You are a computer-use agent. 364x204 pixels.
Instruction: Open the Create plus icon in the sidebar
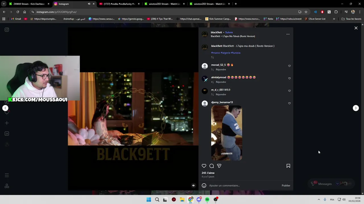click(7, 123)
